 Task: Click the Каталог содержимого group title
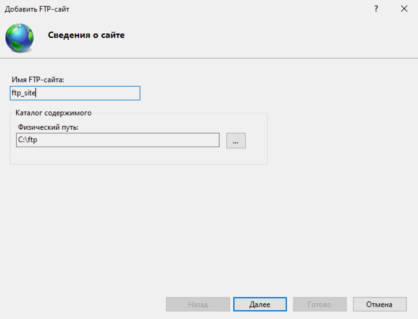(x=53, y=113)
